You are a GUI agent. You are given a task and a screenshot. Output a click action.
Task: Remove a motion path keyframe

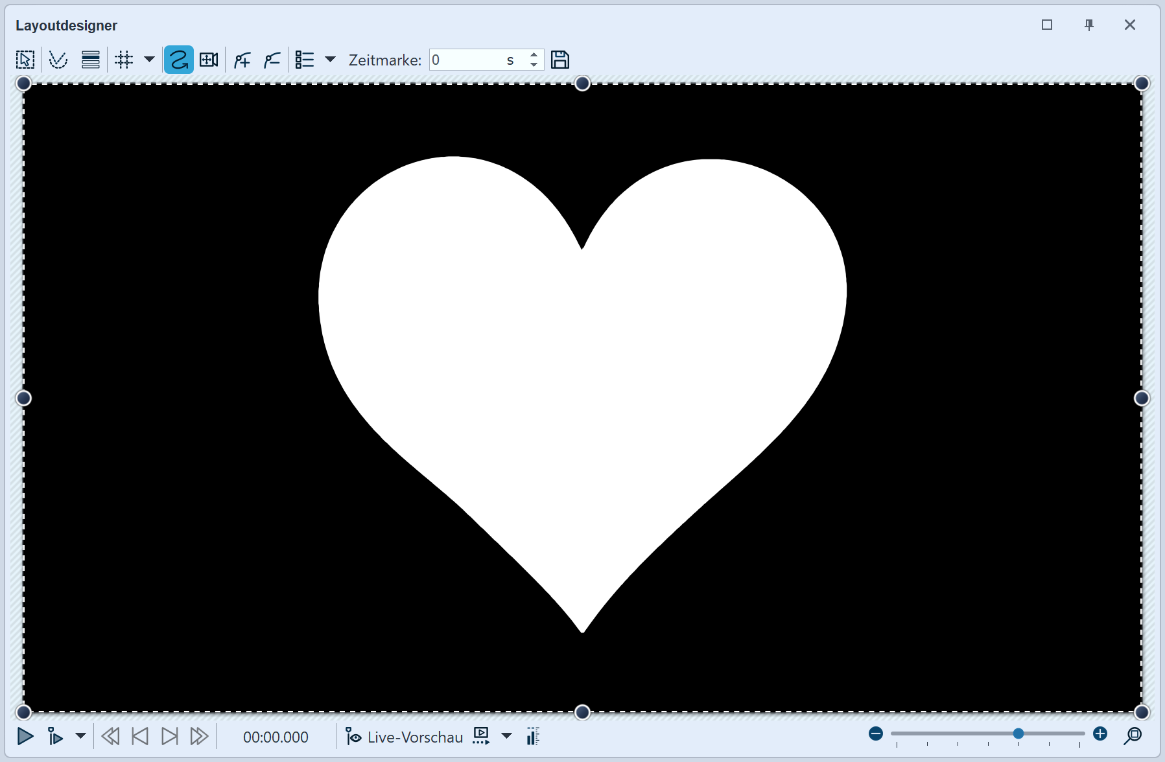point(272,60)
